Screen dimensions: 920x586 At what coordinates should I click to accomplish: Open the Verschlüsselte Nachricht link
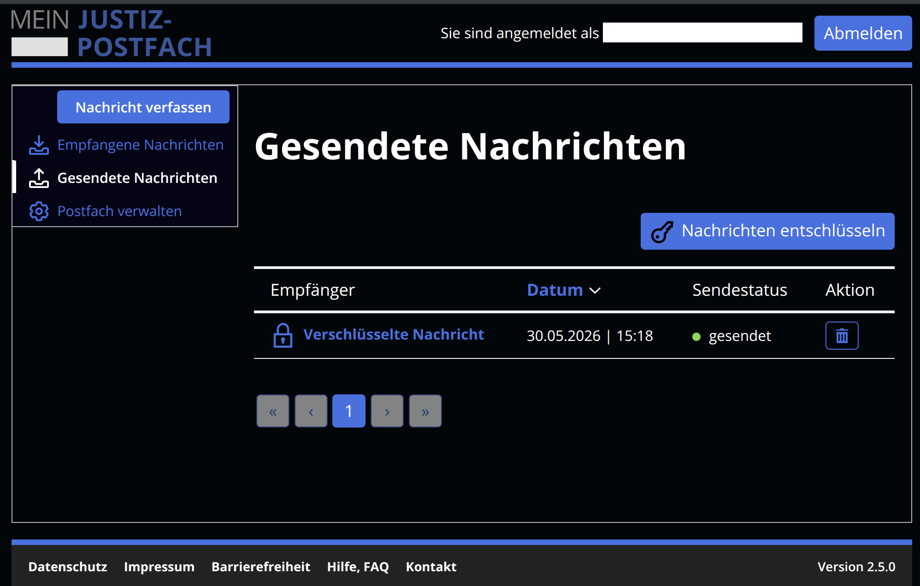pyautogui.click(x=394, y=334)
